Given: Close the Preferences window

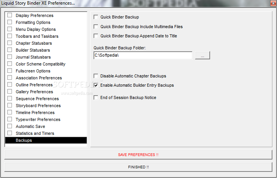Looking at the screenshot, I should click(x=273, y=3).
